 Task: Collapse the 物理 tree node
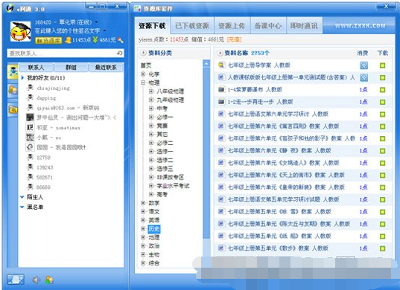pyautogui.click(x=143, y=83)
